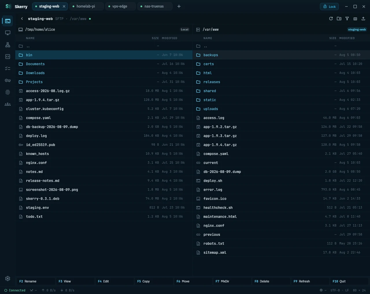This screenshot has width=370, height=294.
Task: Switch to the vps-edge tab
Action: tap(121, 6)
